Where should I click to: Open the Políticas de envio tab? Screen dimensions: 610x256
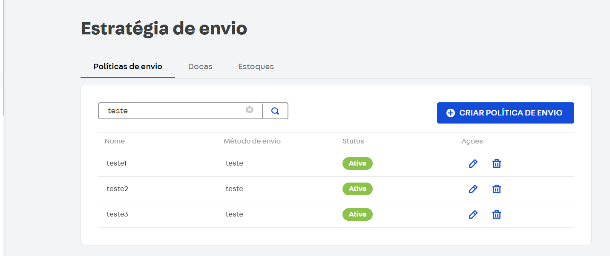pyautogui.click(x=128, y=67)
